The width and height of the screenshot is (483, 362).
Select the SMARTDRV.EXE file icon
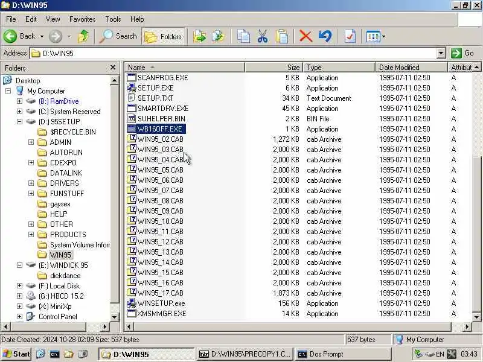coord(132,108)
